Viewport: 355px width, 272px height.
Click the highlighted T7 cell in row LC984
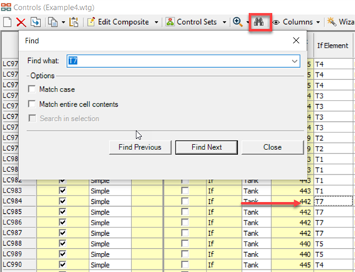(333, 201)
